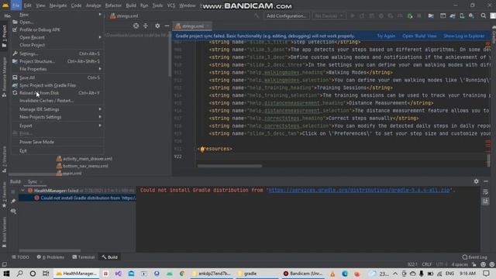Screen dimensions: 496x279
Task: Click the Make Project hammer icon
Action: tap(257, 15)
